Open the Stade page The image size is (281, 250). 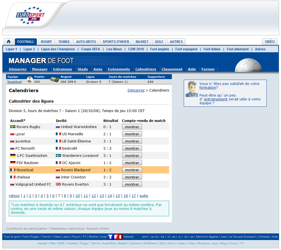point(83,69)
